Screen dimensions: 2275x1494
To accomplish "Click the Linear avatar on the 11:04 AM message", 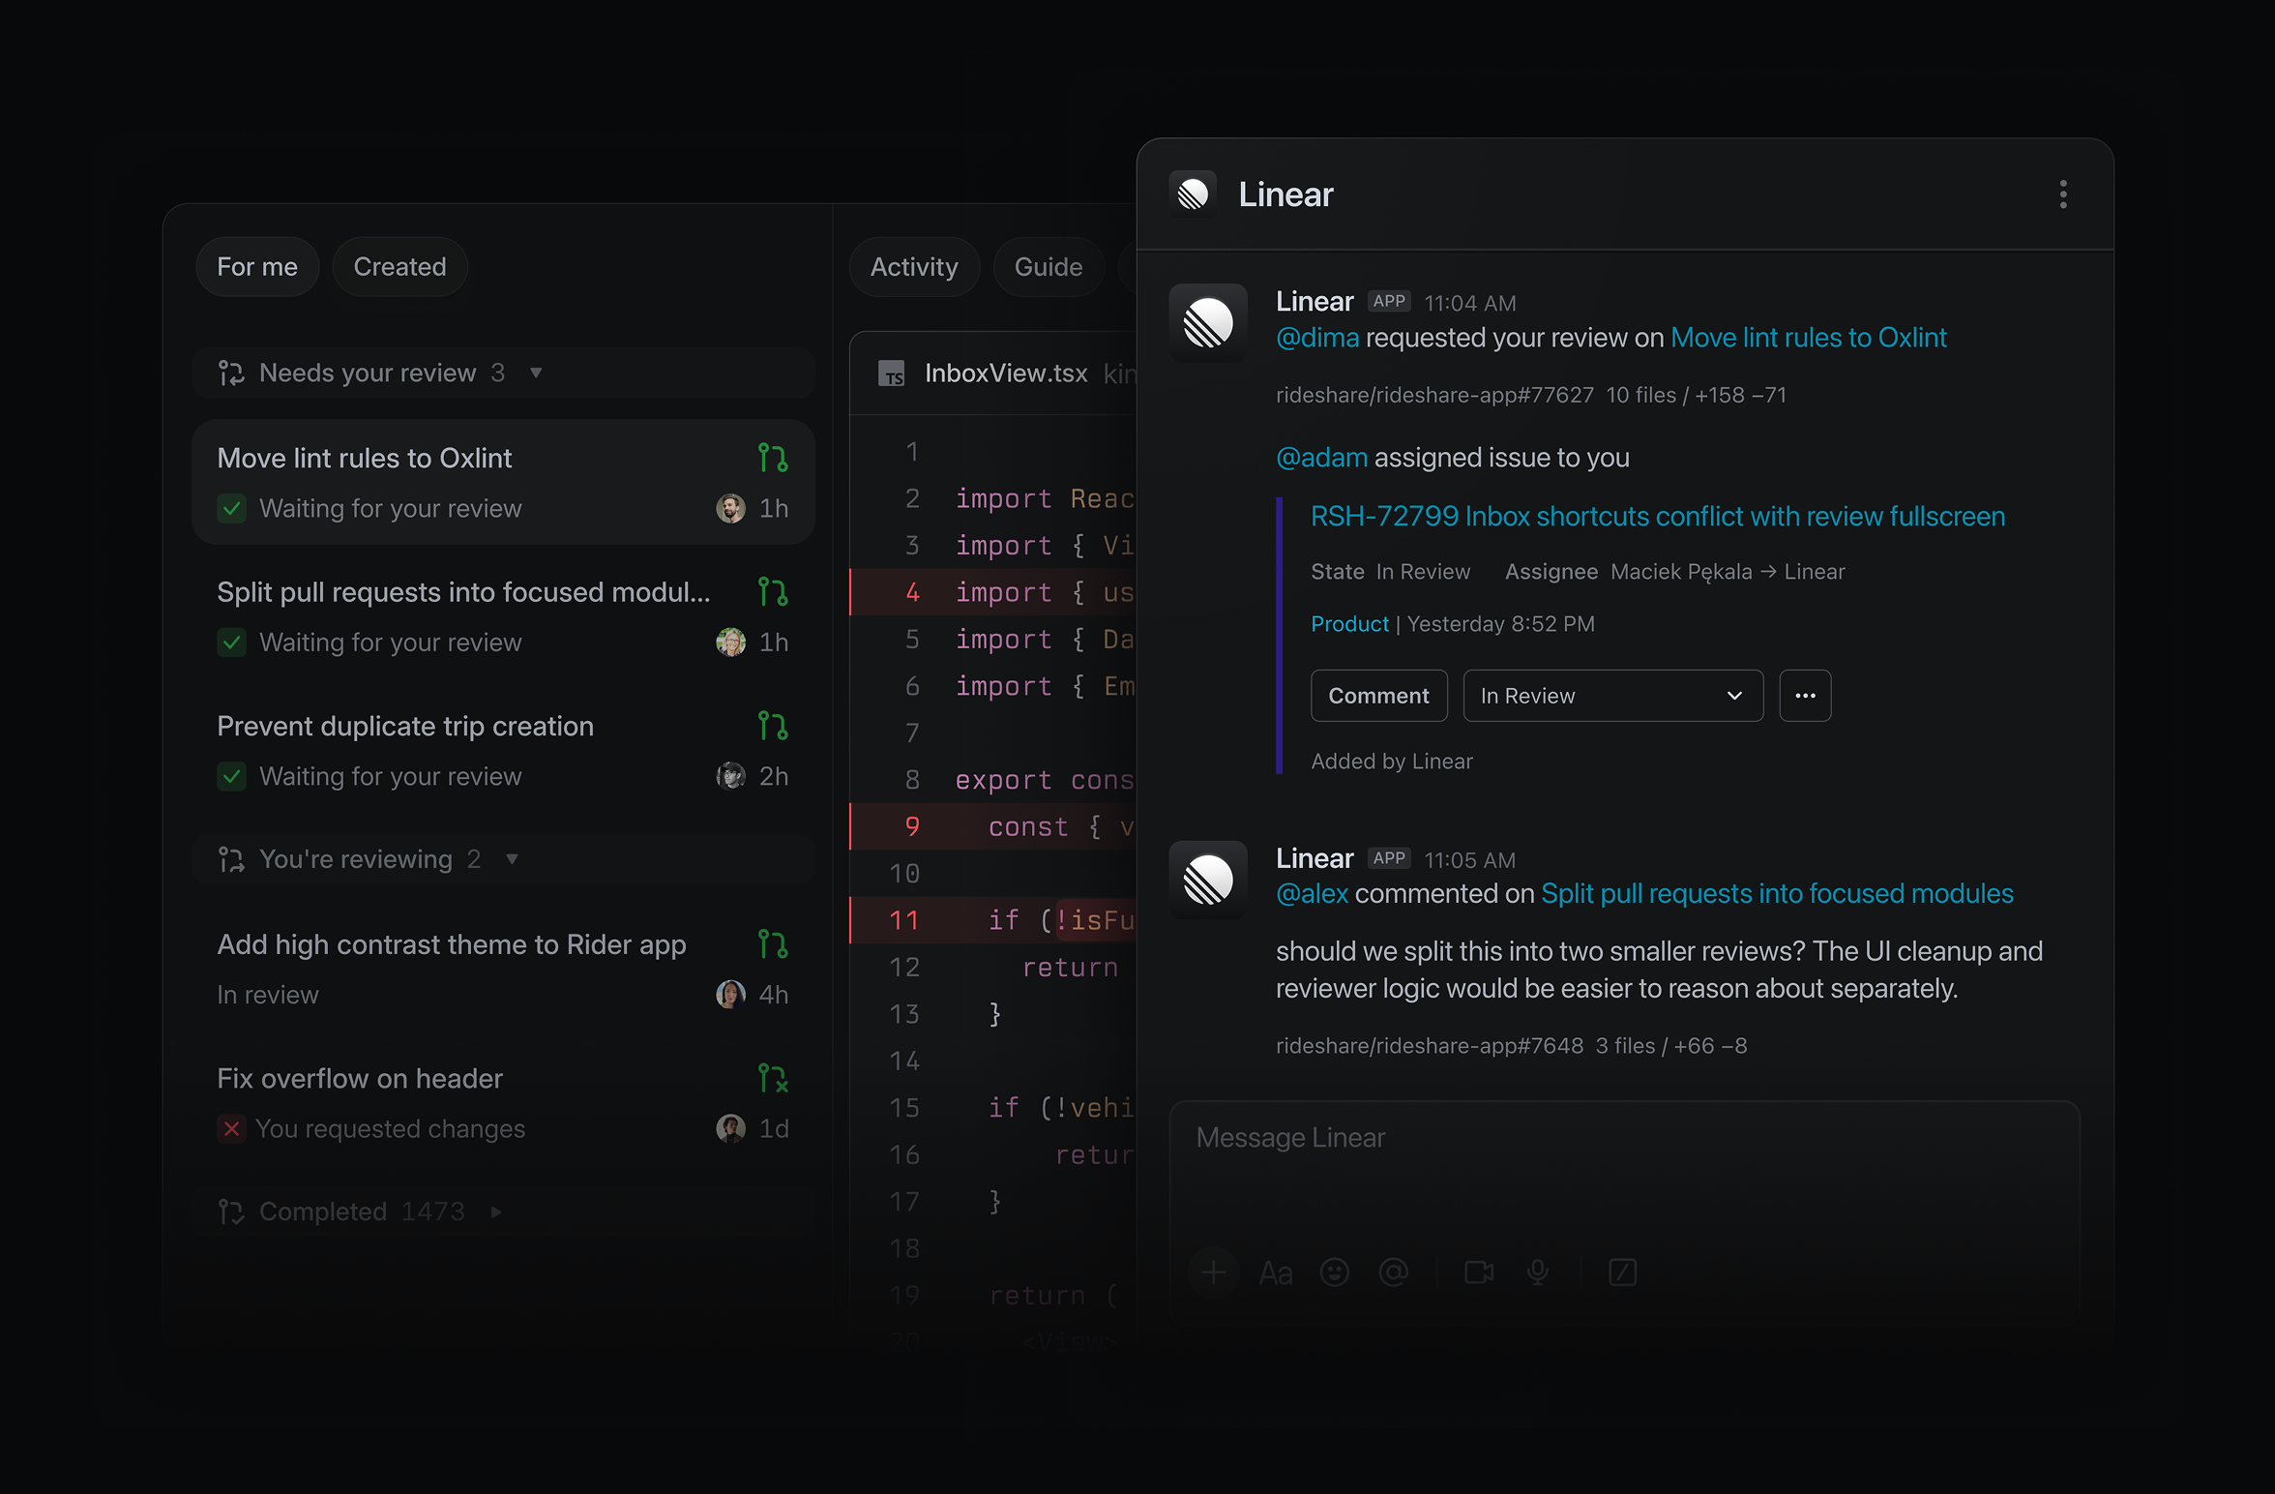I will click(x=1208, y=322).
